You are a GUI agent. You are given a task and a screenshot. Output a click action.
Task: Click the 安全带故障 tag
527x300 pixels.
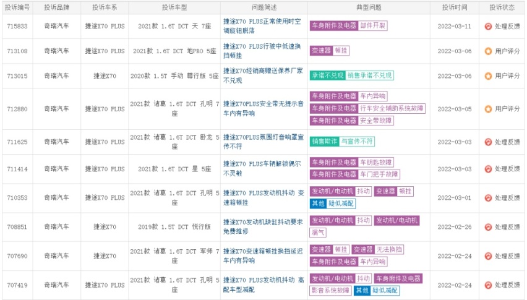click(x=375, y=121)
